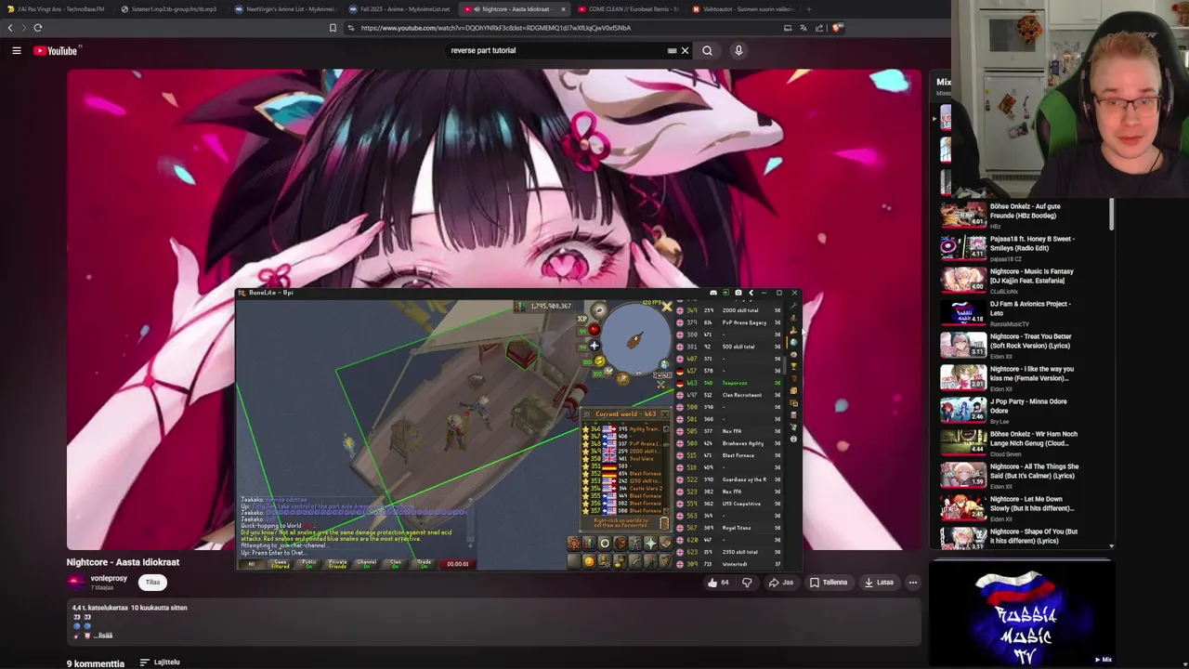
Task: Open the RuneLite Discord icon
Action: pos(713,293)
